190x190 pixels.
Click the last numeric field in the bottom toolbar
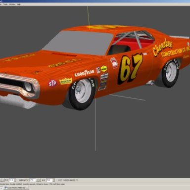[49, 180]
